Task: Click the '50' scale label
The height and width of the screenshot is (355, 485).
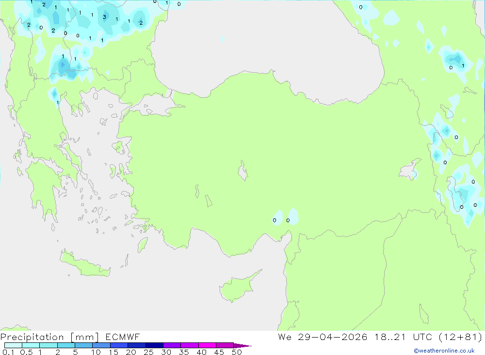Action: click(237, 352)
